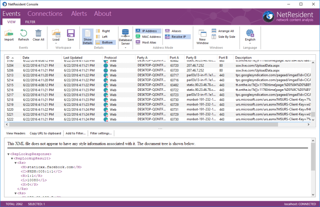The image size is (320, 207).
Task: Sort by the Description column header
Action: tap(273, 58)
